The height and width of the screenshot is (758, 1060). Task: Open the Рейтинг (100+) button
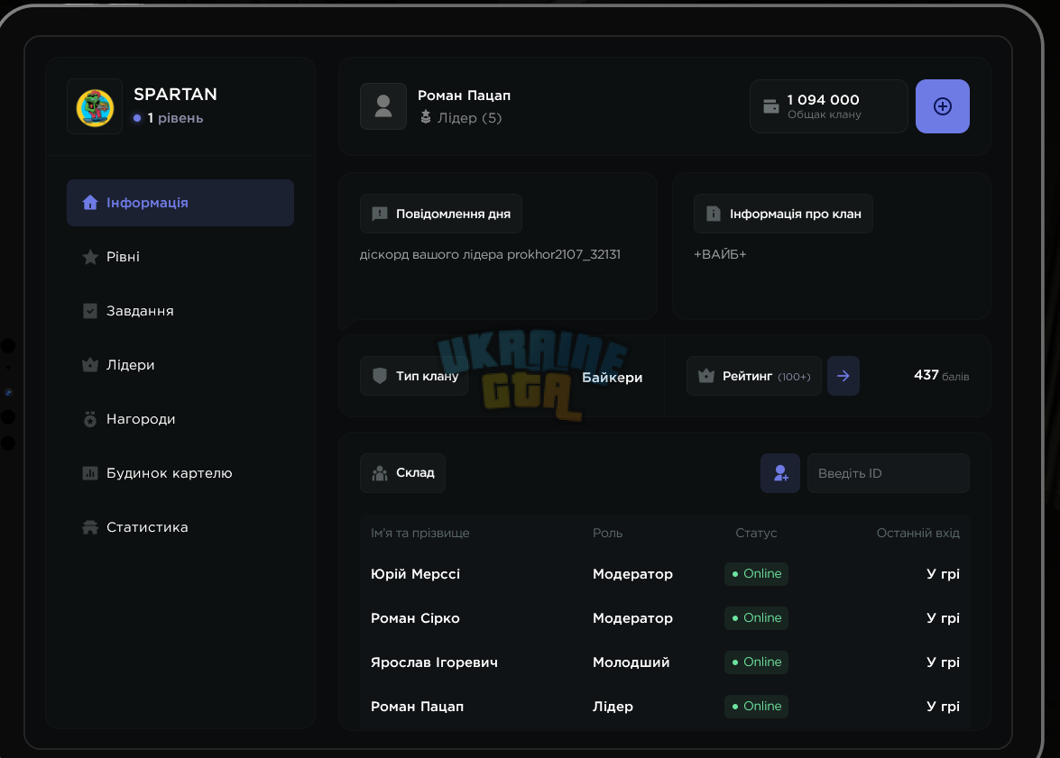754,376
